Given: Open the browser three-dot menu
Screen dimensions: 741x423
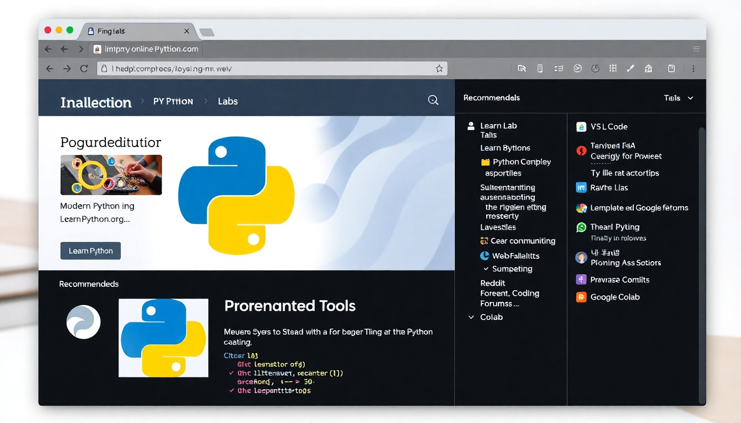Looking at the screenshot, I should point(694,68).
